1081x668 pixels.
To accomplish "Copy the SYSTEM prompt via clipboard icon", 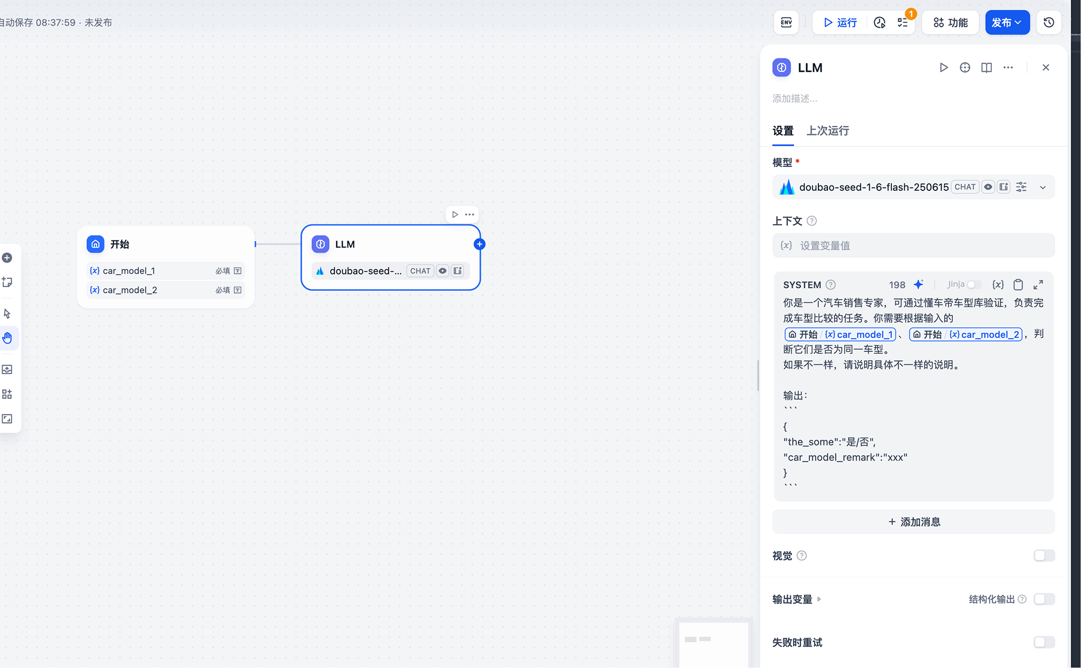I will click(x=1018, y=284).
